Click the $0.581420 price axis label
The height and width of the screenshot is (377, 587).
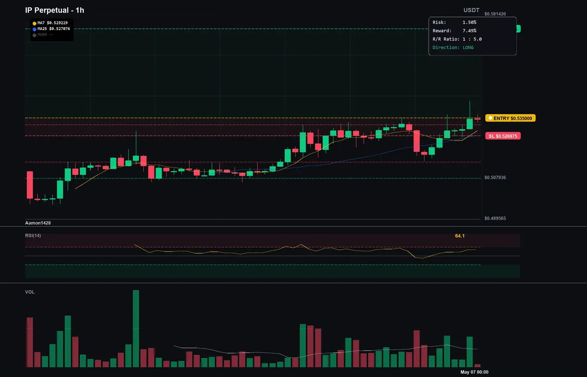pos(495,14)
